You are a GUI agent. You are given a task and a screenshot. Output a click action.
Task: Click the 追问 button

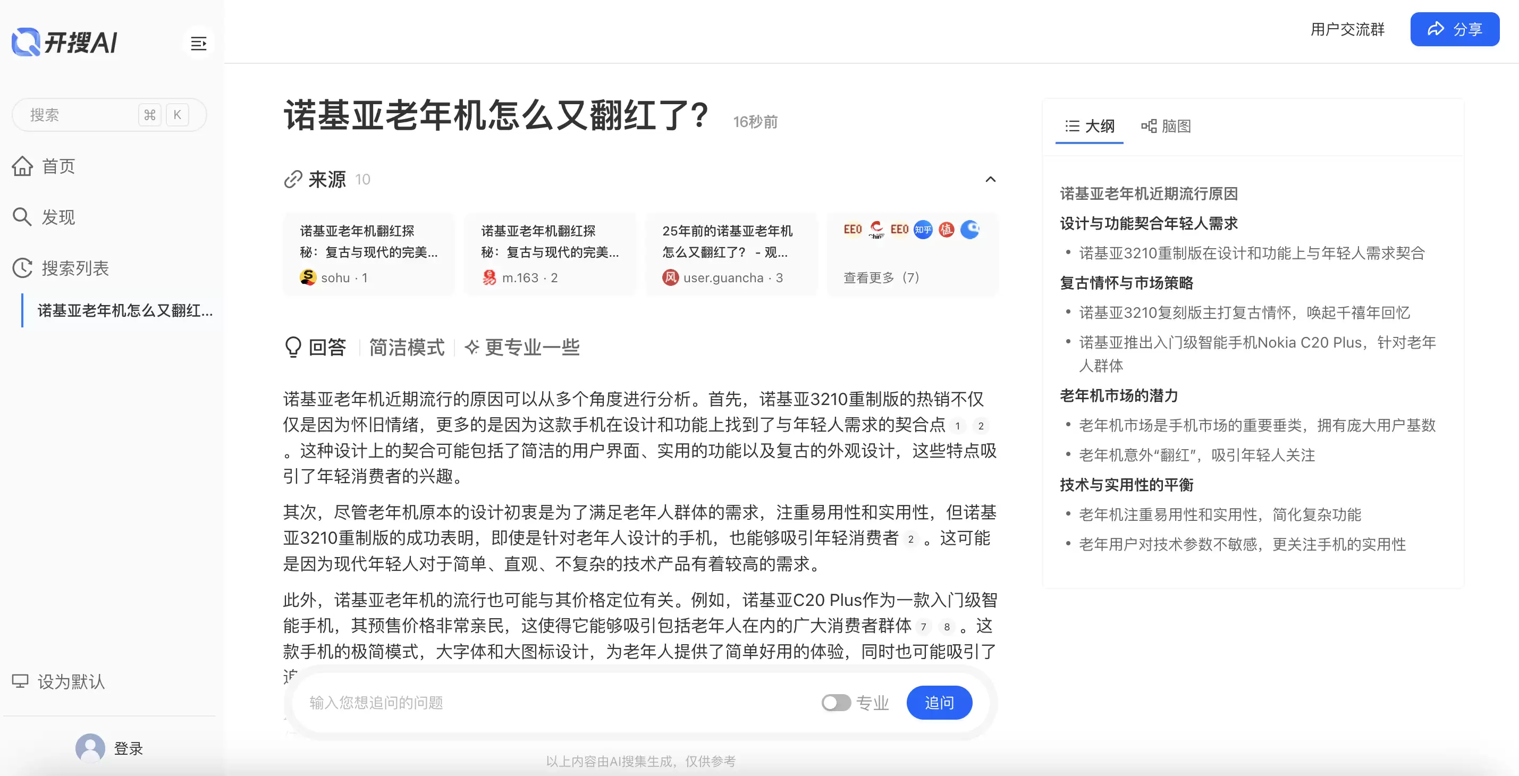tap(939, 702)
